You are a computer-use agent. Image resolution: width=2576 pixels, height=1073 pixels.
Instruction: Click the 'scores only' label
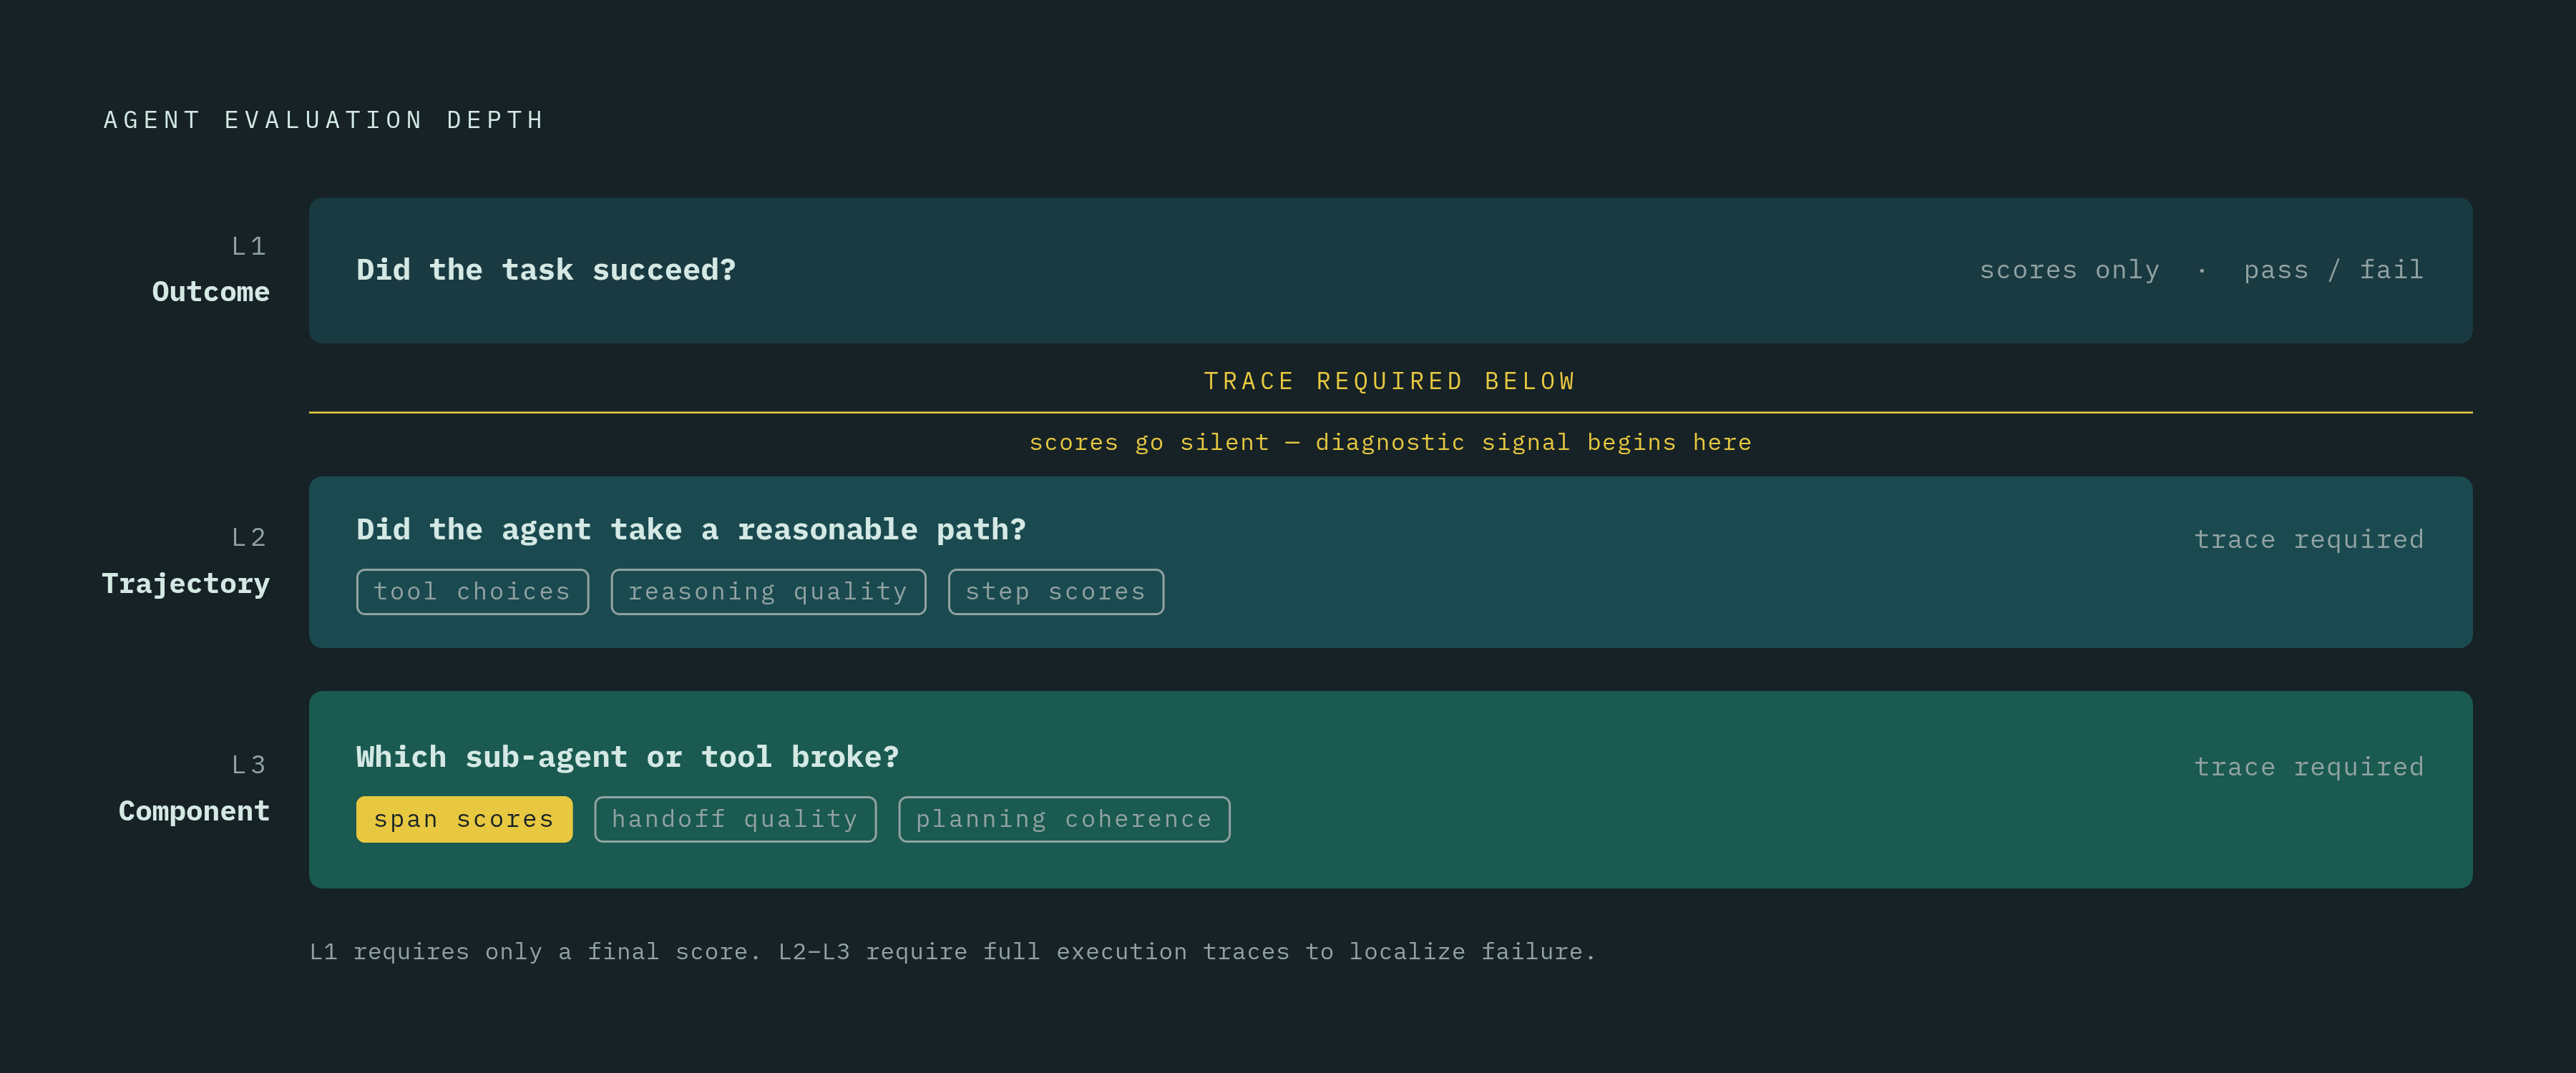click(x=2069, y=270)
